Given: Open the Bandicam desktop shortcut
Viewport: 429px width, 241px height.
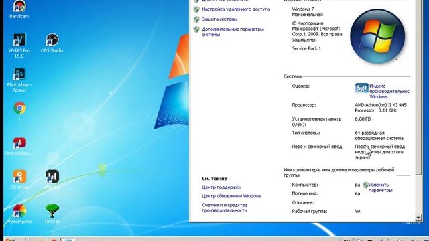Looking at the screenshot, I should point(19,9).
